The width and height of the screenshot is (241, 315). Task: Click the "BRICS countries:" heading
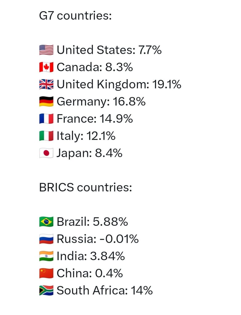pos(86,188)
